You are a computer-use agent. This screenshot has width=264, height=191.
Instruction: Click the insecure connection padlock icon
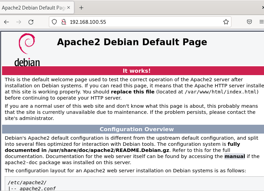[x=63, y=22]
